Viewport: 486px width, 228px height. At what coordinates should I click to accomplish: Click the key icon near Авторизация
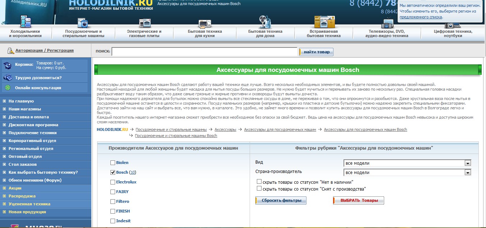point(10,51)
